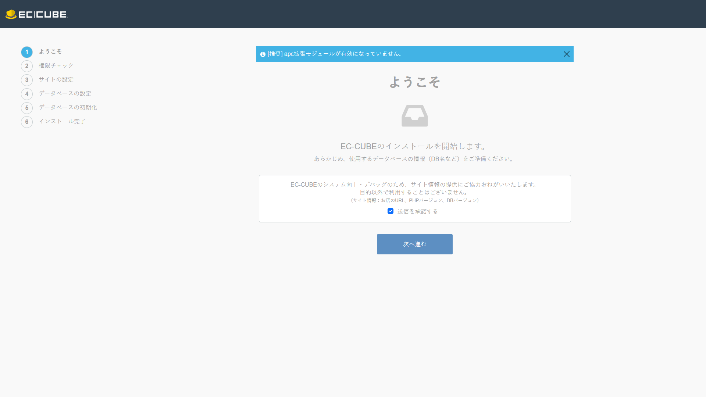Uncheck the 送信を承諾する checkbox
This screenshot has height=397, width=706.
coord(391,211)
